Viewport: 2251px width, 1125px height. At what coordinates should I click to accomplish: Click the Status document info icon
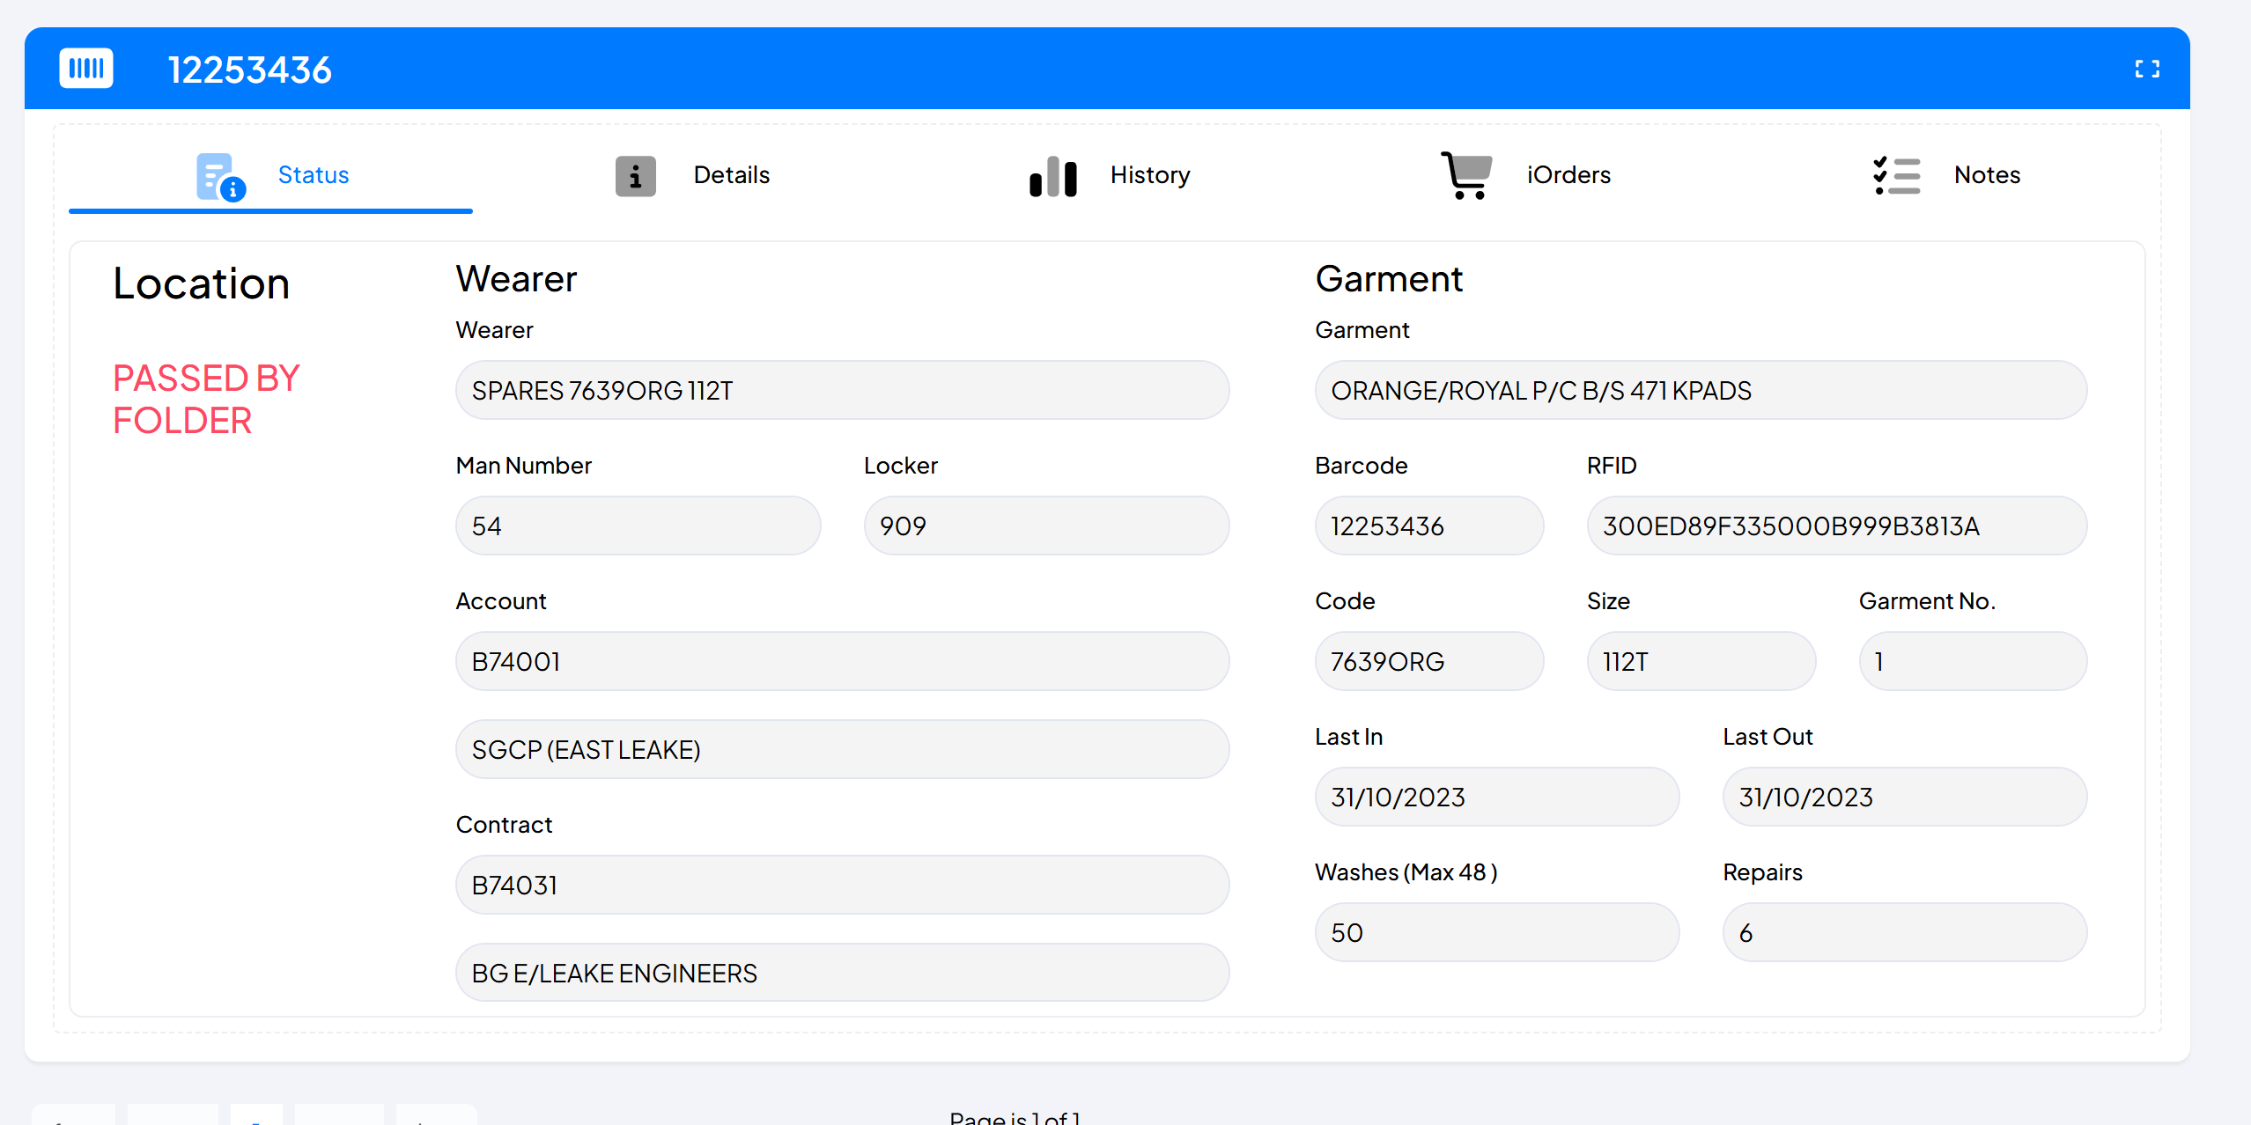pos(220,176)
